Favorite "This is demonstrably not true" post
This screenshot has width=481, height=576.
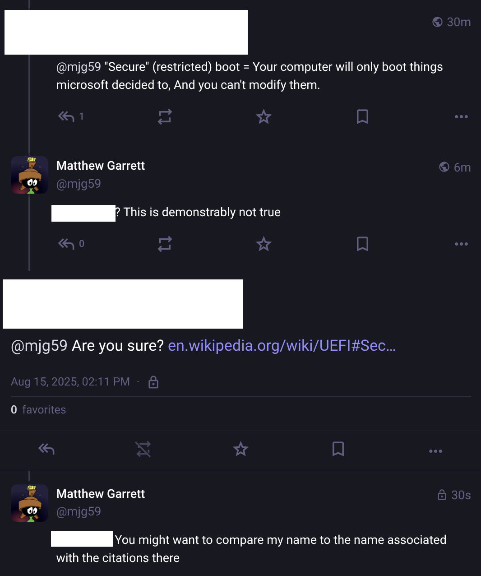264,244
